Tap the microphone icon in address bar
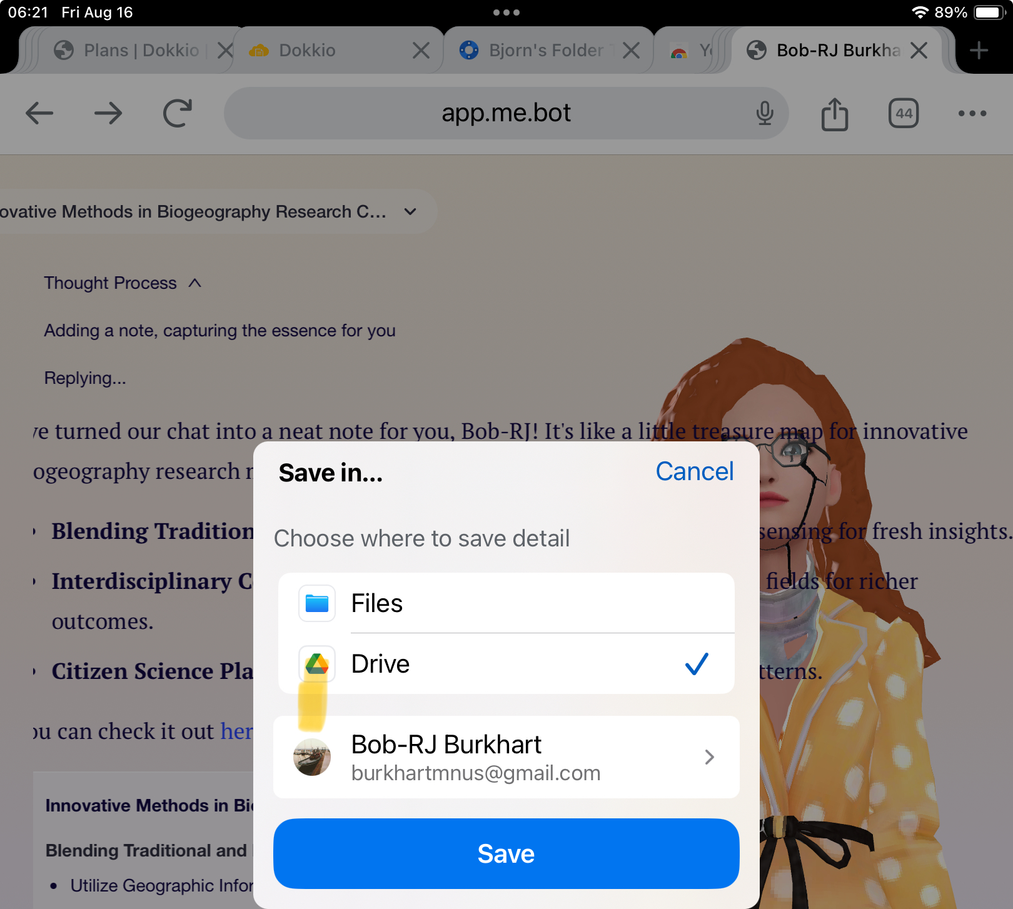Image resolution: width=1013 pixels, height=909 pixels. pyautogui.click(x=764, y=113)
